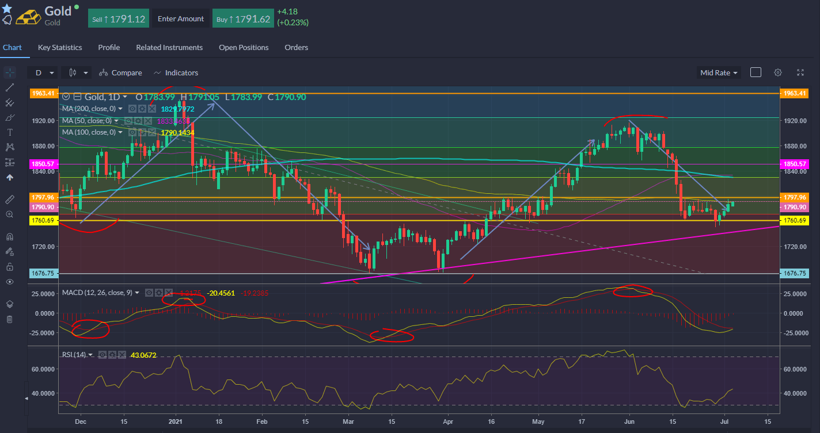Select the trend line drawing tool

click(9, 87)
